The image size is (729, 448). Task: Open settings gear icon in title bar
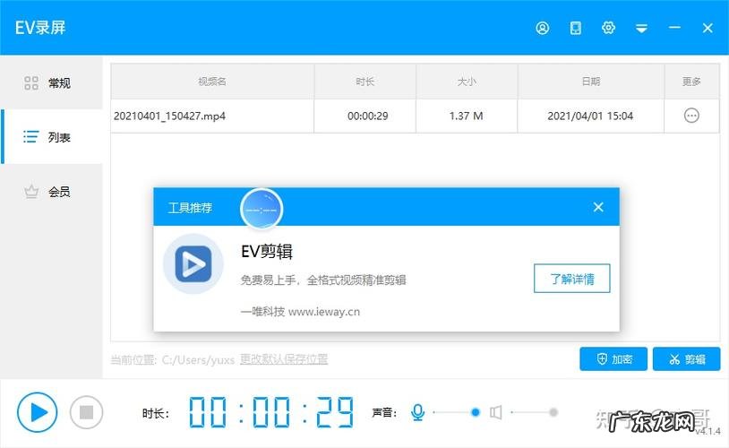click(608, 28)
